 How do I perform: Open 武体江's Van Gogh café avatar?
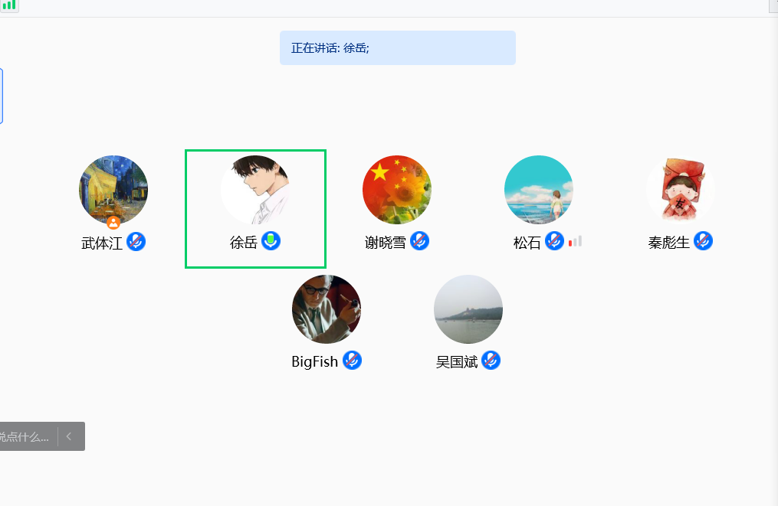113,188
